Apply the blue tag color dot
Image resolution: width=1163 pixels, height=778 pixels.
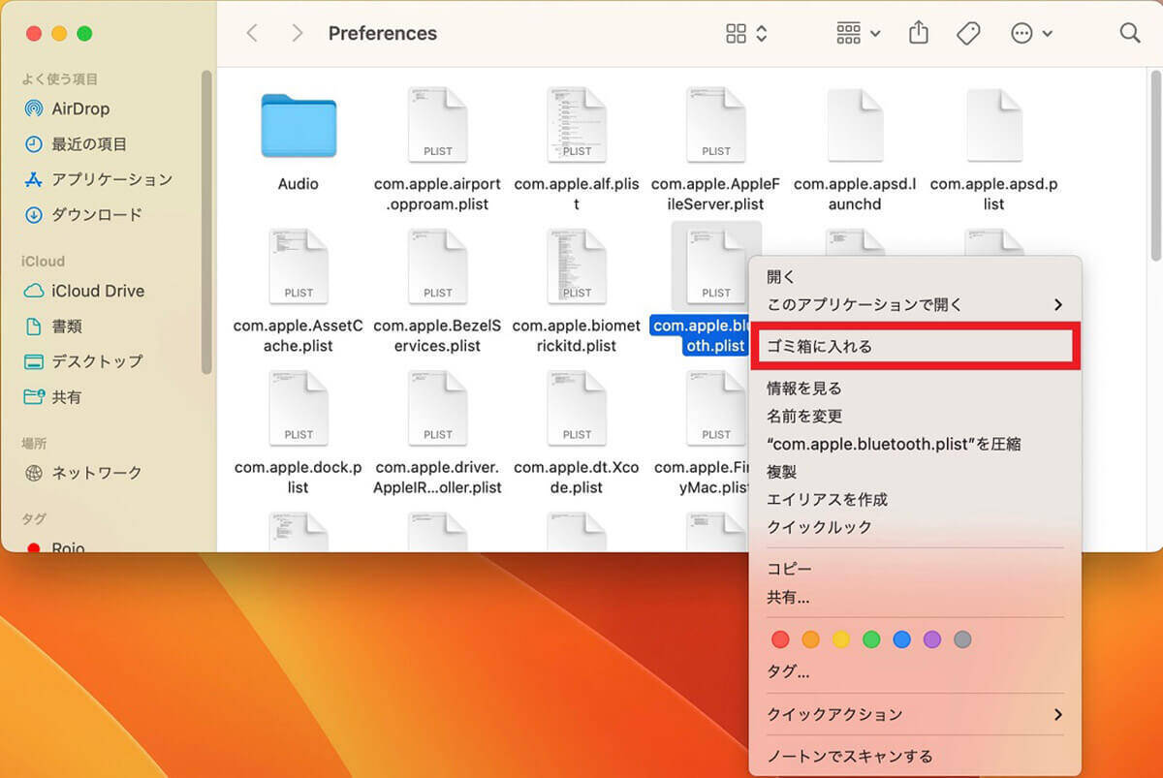pyautogui.click(x=901, y=639)
